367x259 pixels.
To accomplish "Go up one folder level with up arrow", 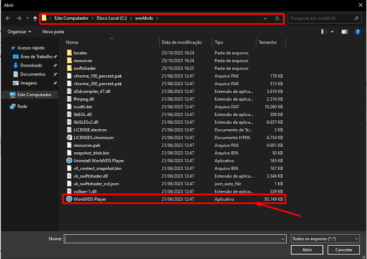I will tap(35, 18).
